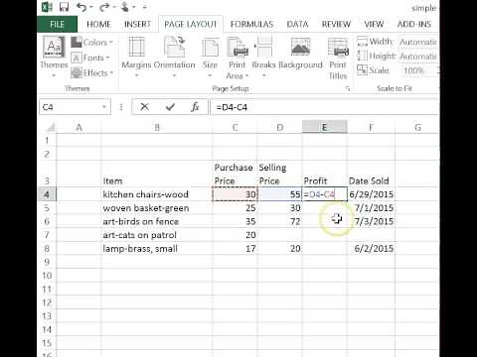Click the 'Profit' header cell
The image size is (477, 357).
325,174
